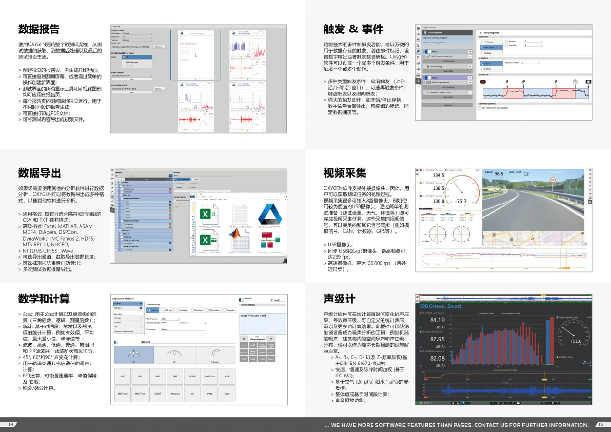
Task: Open Paper size dropdown in page settings
Action: pos(137,37)
